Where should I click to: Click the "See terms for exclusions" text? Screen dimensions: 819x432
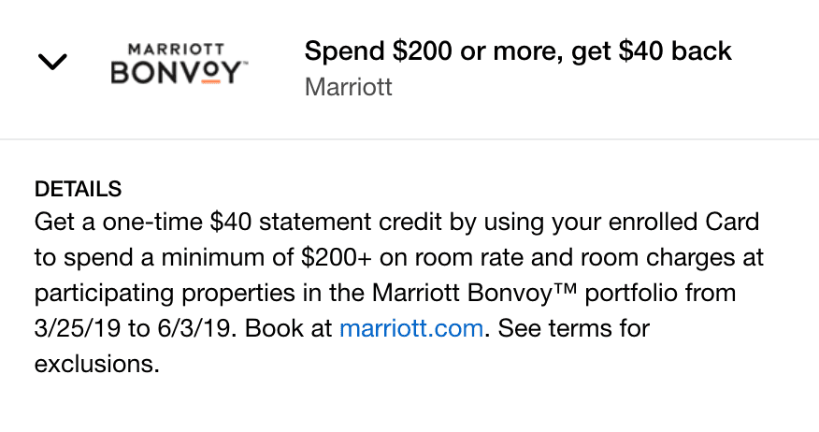click(342, 346)
